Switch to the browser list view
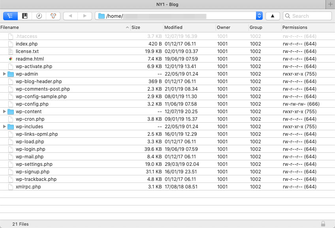Screen dimensions: 335x228 click(10, 16)
